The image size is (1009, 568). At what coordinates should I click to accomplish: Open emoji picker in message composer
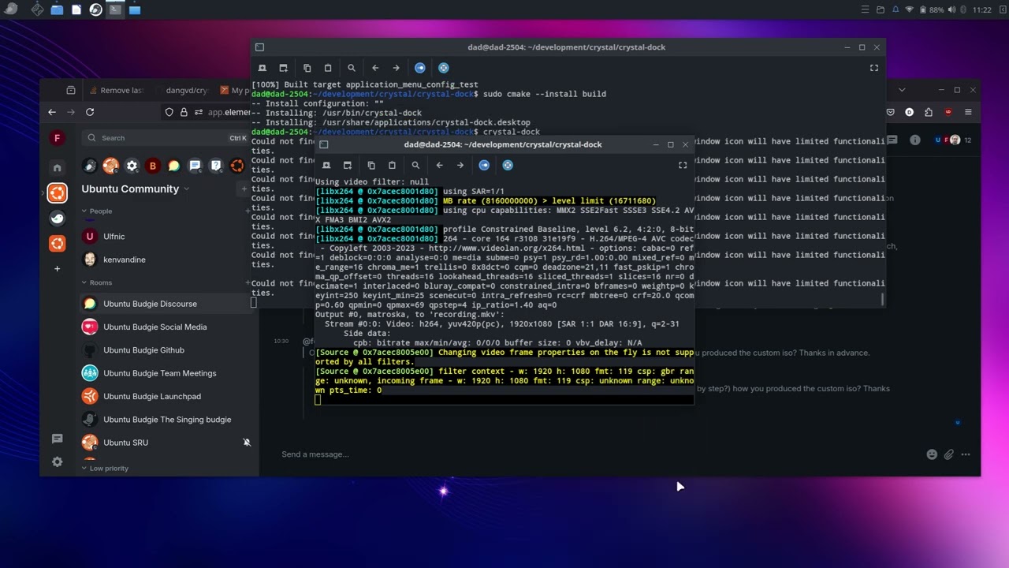932,454
